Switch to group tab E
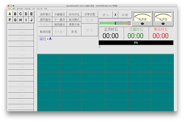 [x=32, y=14]
